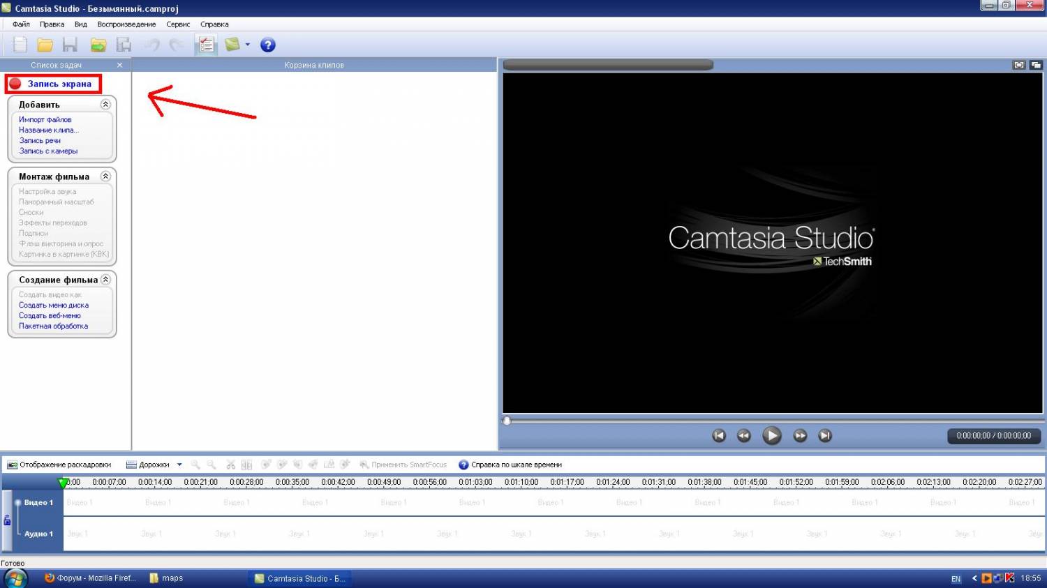
Task: Click the import media folder icon
Action: (x=98, y=45)
